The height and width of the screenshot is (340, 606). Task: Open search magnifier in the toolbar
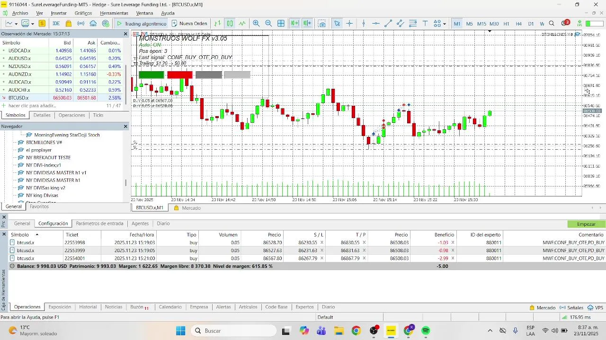(552, 23)
